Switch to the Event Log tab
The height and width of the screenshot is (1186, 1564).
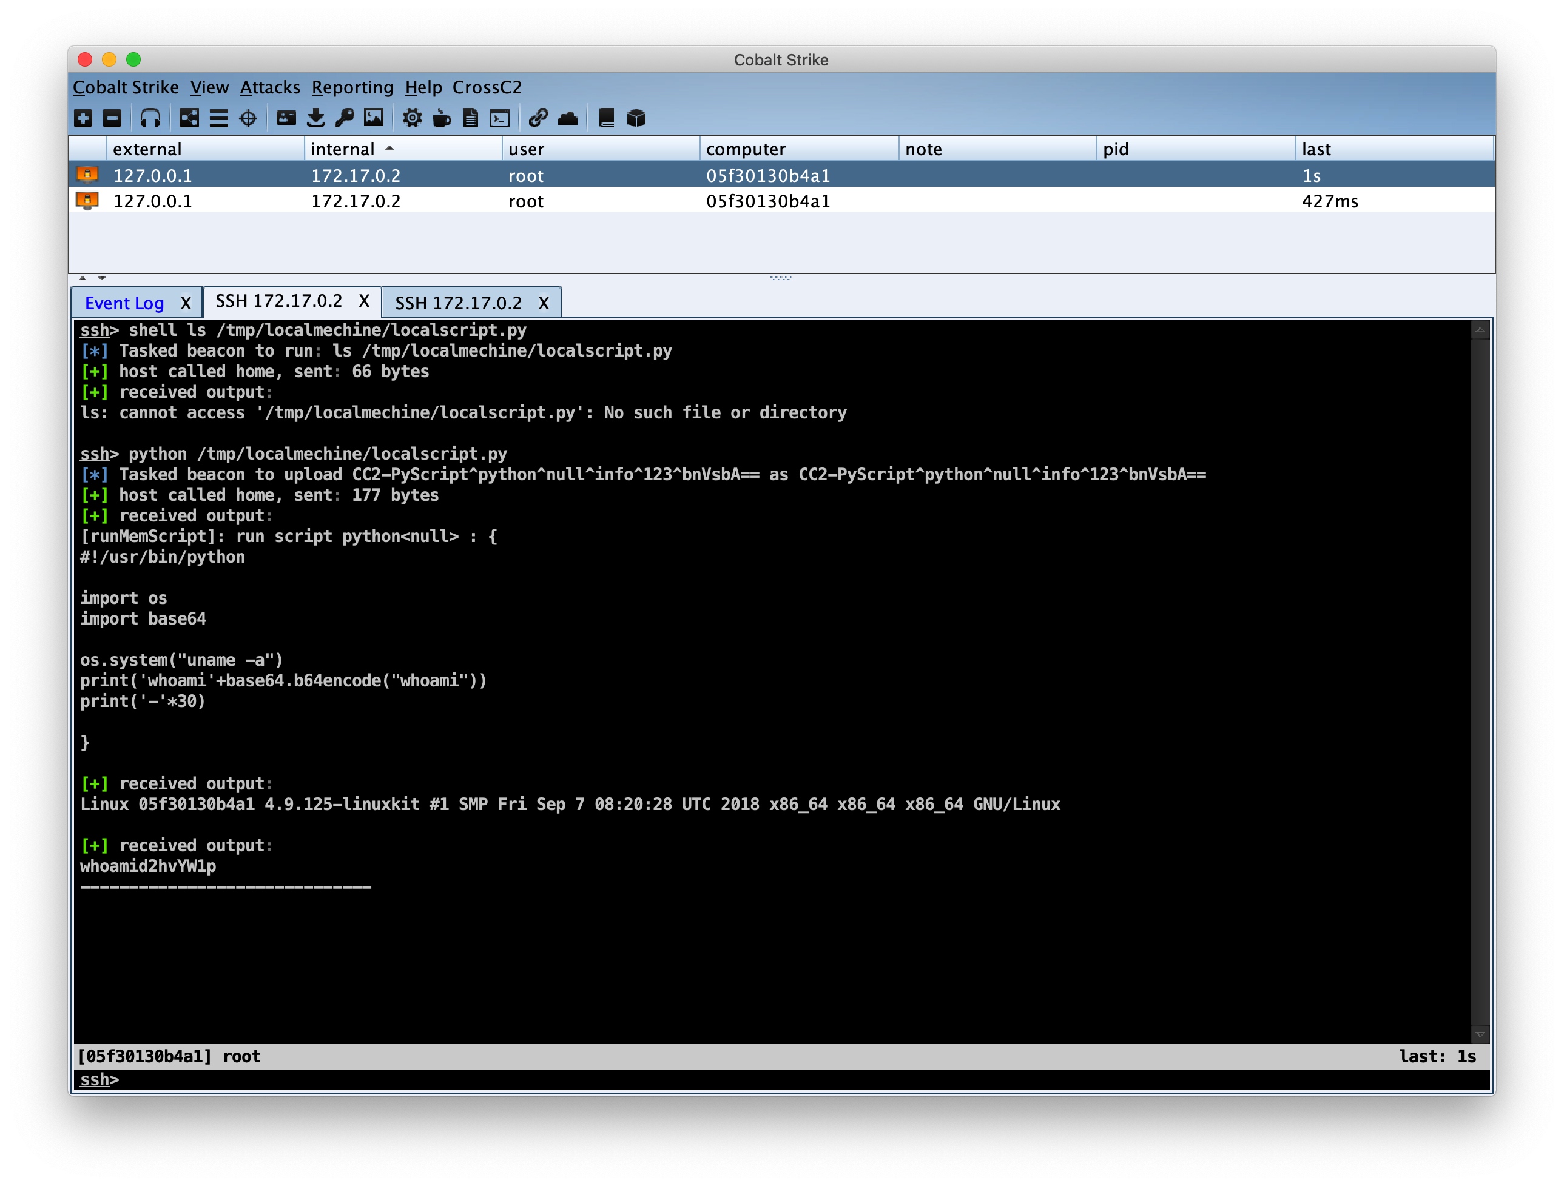coord(124,303)
